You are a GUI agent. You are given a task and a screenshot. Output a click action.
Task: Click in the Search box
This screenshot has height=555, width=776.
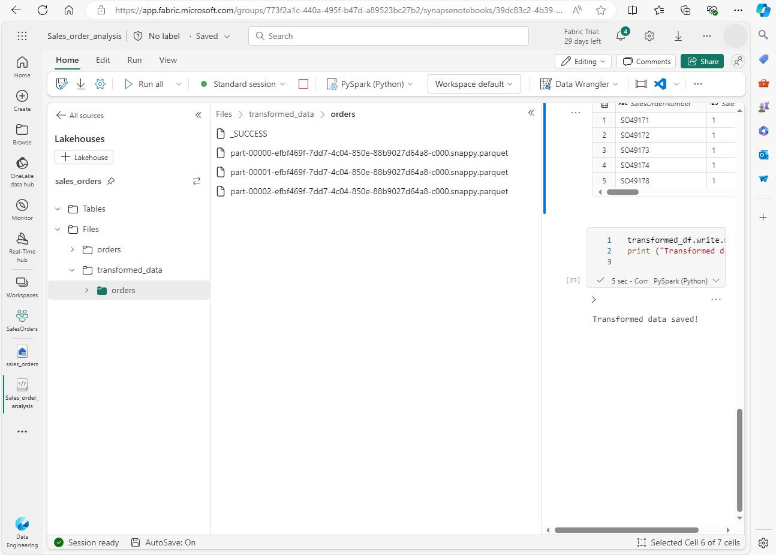389,36
